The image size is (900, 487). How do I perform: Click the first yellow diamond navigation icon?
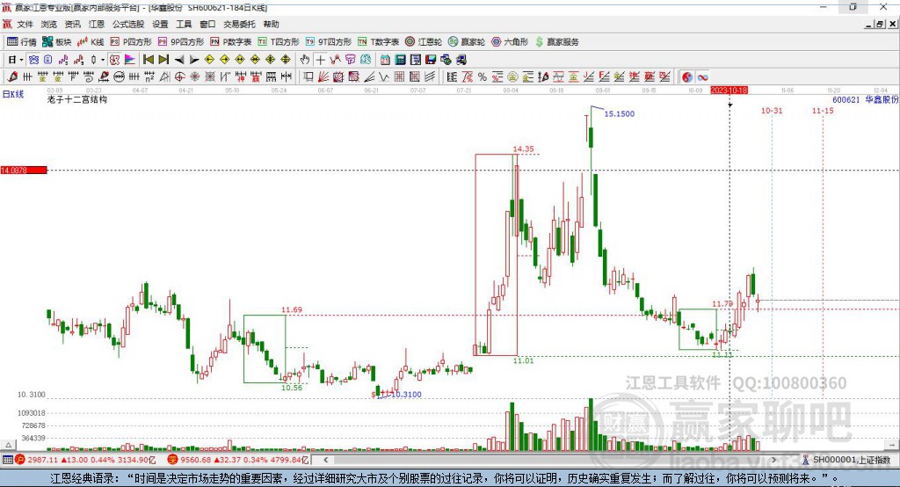pos(209,60)
